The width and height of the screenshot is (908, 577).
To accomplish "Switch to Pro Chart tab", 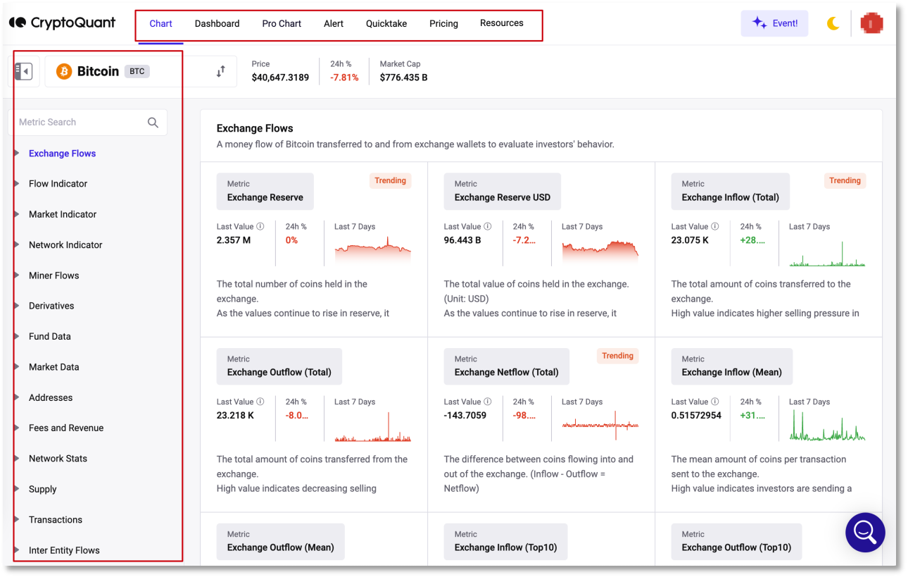I will [x=282, y=23].
